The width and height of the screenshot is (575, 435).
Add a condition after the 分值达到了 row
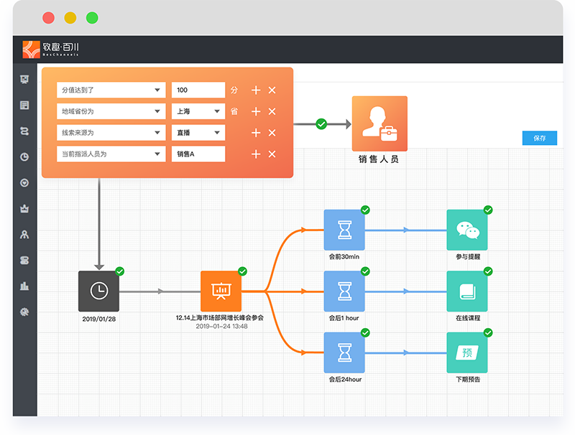[x=255, y=90]
